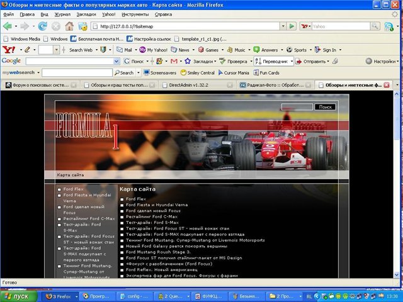Open the Google toolbar search box dropdown
Image resolution: width=403 pixels, height=302 pixels.
pos(116,61)
